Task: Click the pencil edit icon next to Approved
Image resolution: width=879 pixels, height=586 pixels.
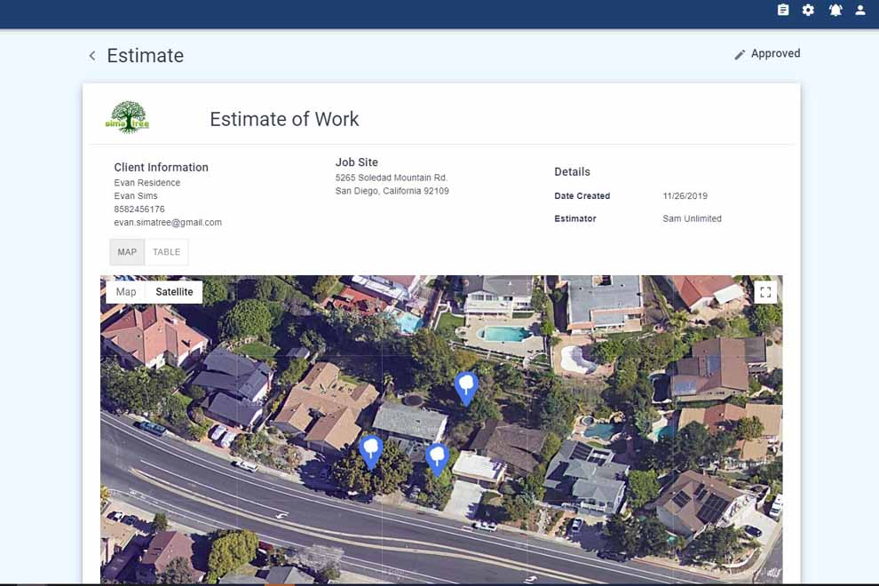Action: pos(740,54)
